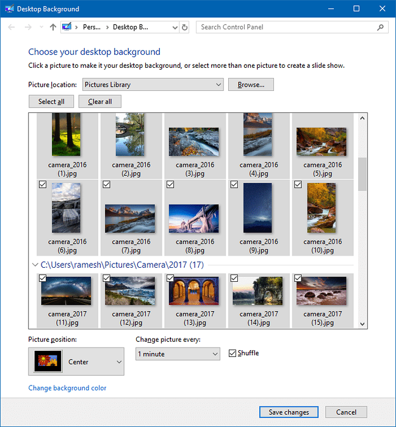Collapse the Camera\2017 folder group

tap(34, 265)
